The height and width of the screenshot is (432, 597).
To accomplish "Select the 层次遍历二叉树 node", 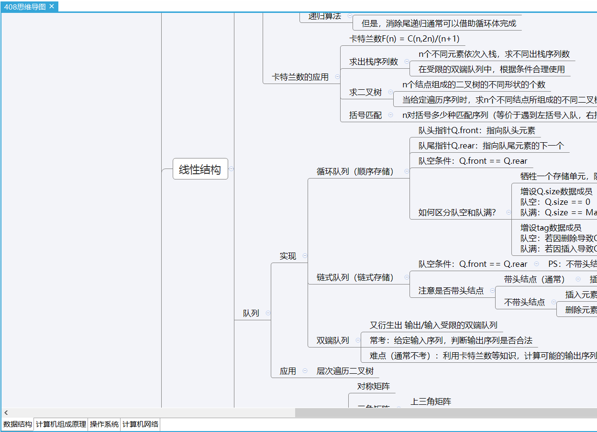I will tap(345, 371).
